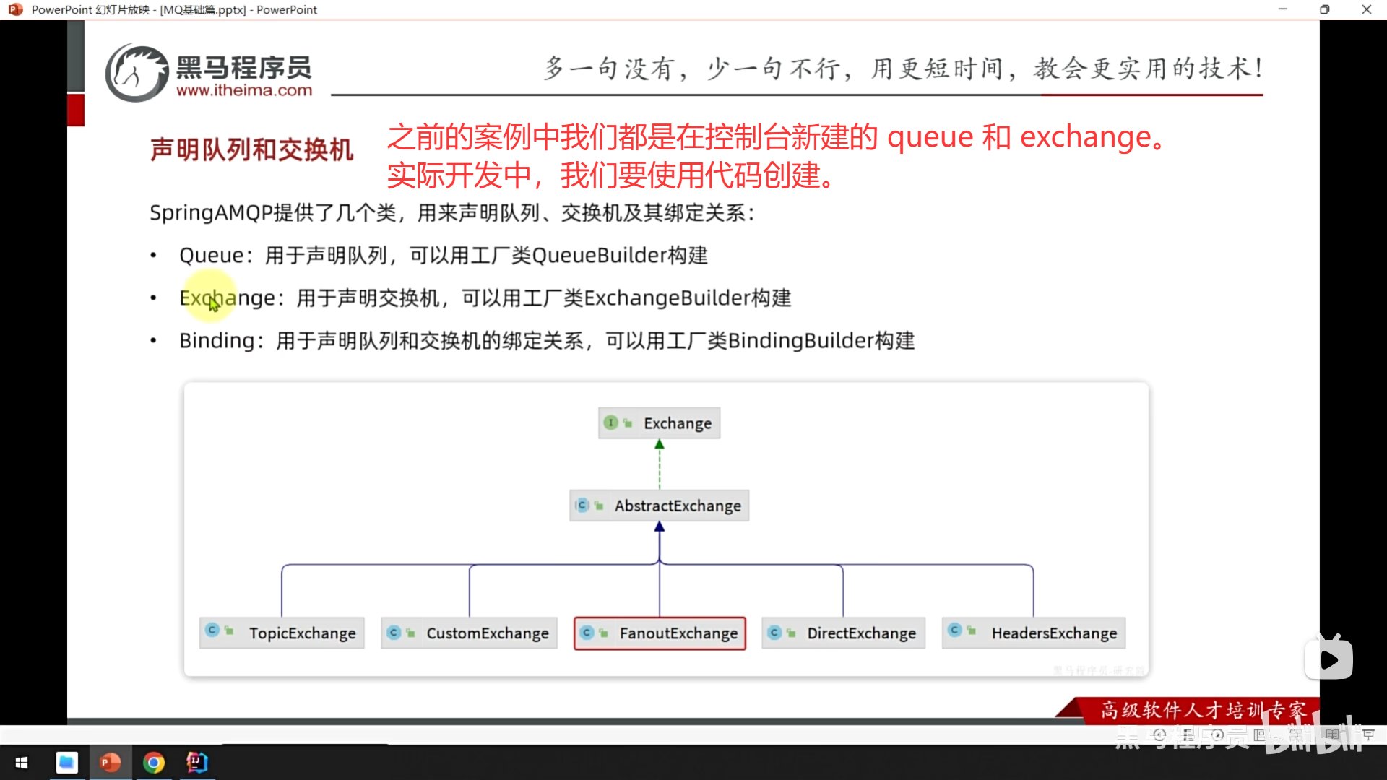Select the AbstractExchange class node

[x=659, y=506]
